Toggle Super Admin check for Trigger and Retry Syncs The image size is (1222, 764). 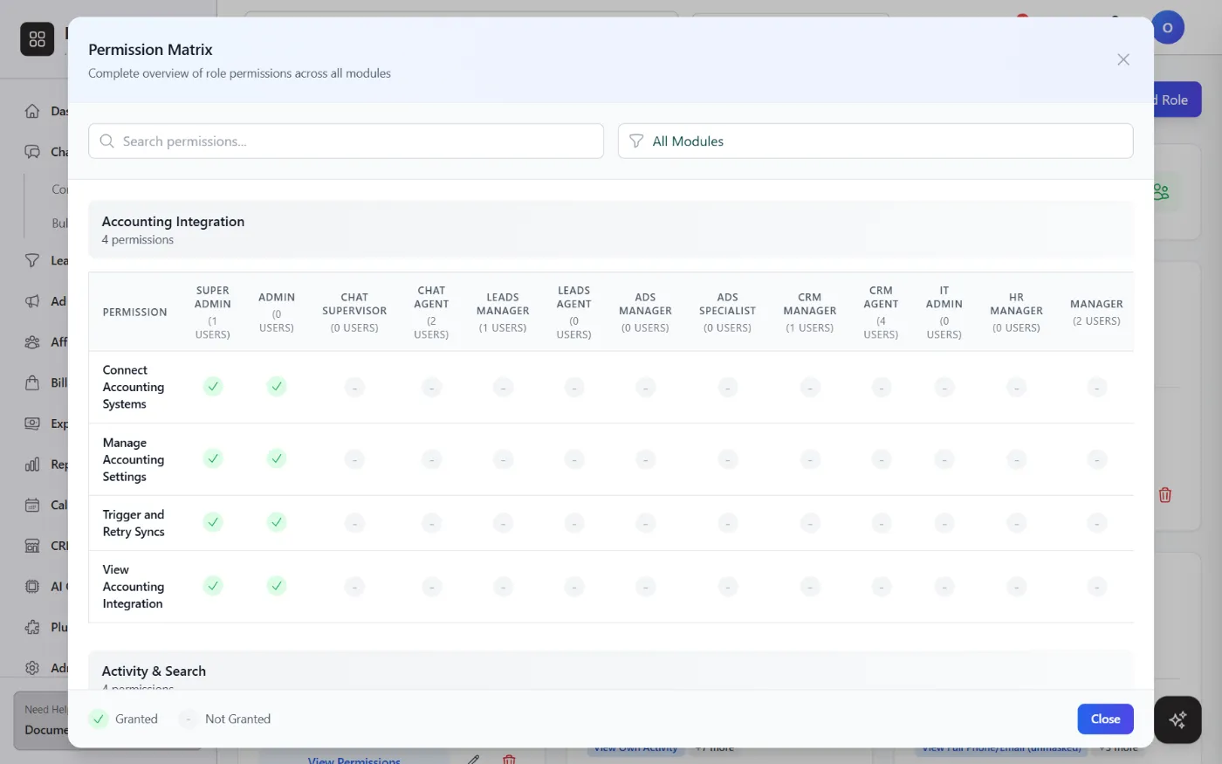(213, 522)
